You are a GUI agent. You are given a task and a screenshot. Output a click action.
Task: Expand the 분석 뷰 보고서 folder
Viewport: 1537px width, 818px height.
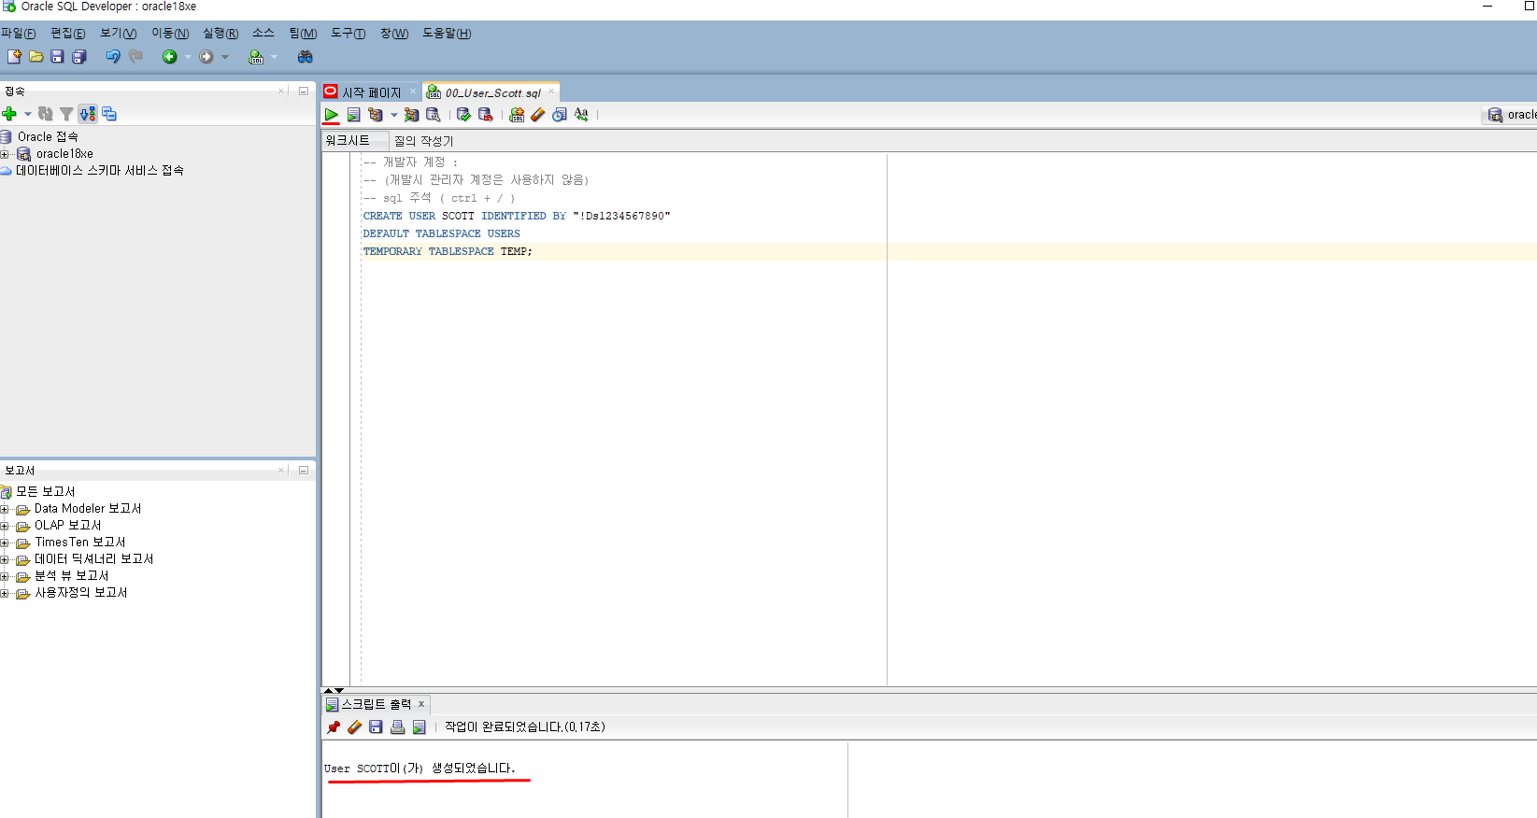(x=5, y=576)
